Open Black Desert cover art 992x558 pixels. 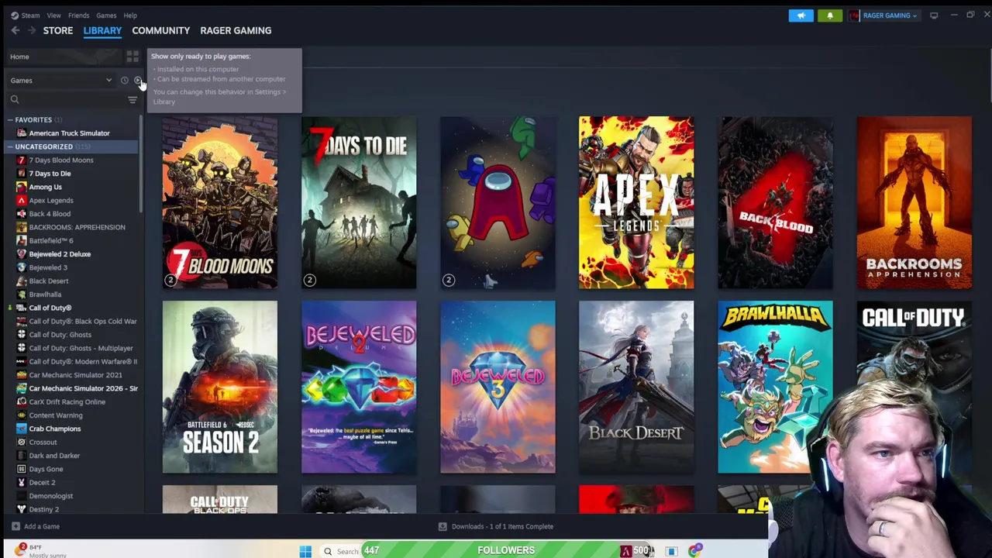point(636,387)
